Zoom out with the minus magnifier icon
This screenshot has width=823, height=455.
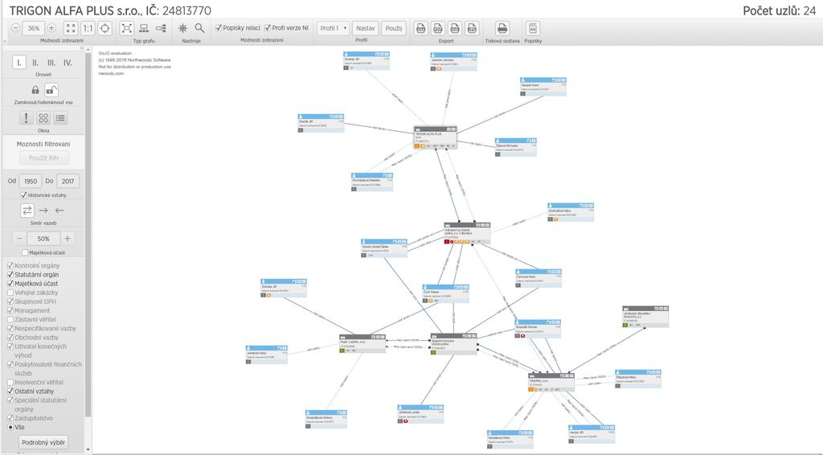(x=16, y=28)
